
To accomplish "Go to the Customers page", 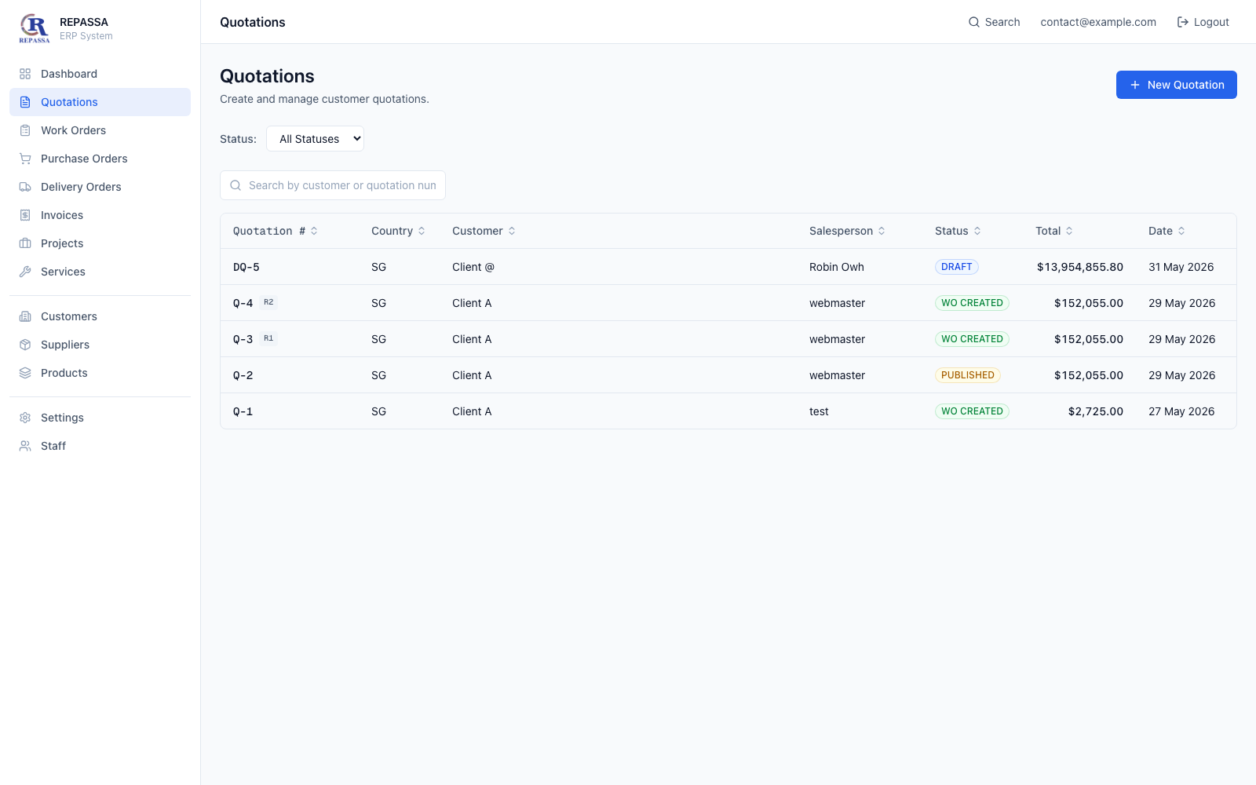I will click(x=100, y=316).
